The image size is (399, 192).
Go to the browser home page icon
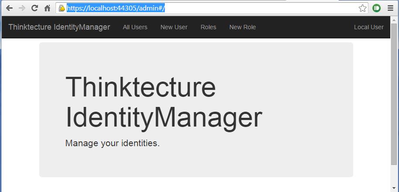[x=48, y=8]
